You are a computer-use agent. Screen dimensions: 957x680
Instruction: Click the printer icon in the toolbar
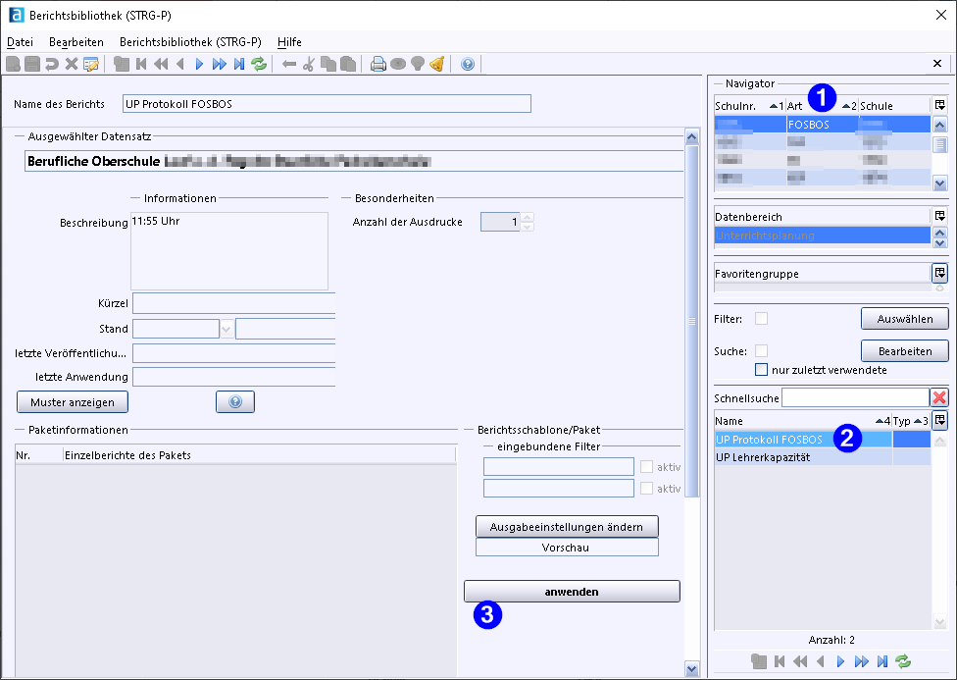378,64
